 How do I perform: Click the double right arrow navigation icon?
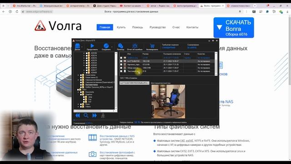pos(95,115)
